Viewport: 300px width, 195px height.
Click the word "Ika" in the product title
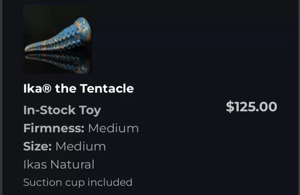coord(32,89)
